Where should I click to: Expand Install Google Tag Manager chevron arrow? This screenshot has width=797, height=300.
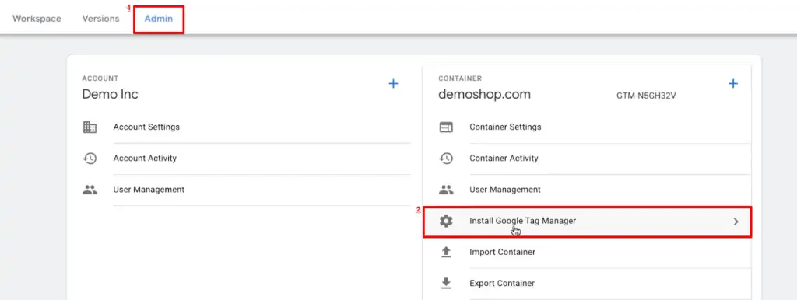click(x=736, y=222)
